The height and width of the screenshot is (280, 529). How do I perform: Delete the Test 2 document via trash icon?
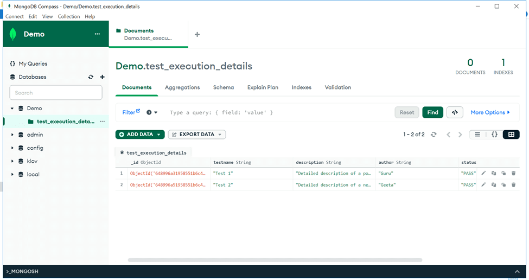point(514,185)
